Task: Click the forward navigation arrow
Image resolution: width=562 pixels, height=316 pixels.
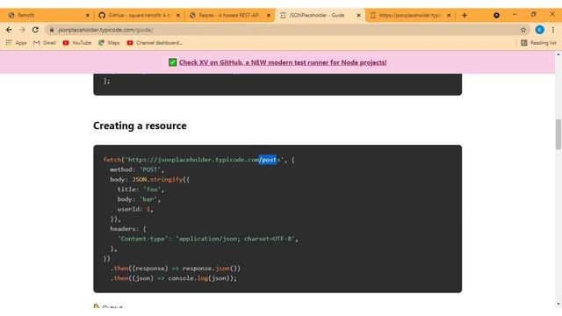Action: pyautogui.click(x=22, y=30)
